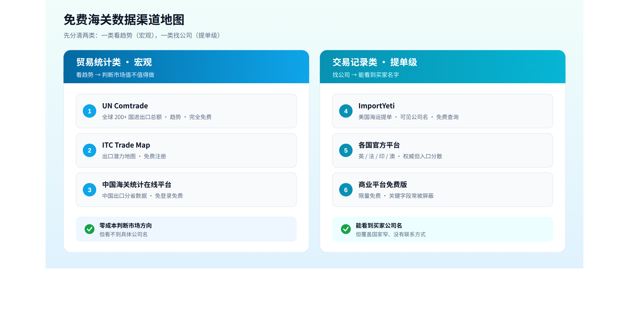
Task: Click the number 5 badge beside 各国官方平台
Action: [346, 150]
